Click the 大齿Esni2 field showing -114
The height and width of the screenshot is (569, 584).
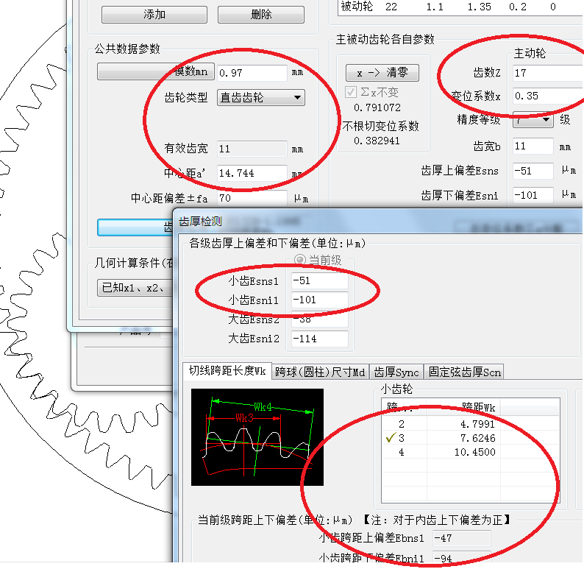(x=319, y=339)
